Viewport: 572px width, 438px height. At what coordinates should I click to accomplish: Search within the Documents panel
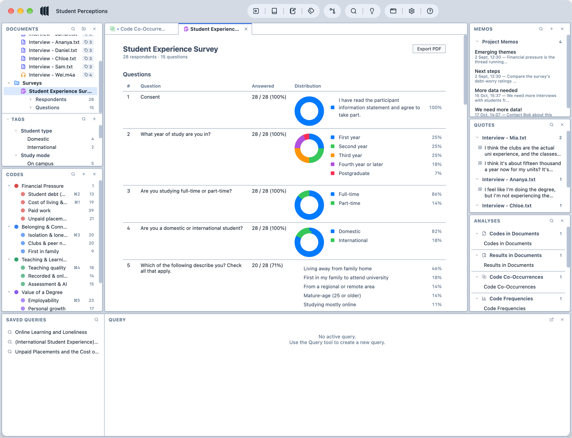pyautogui.click(x=73, y=29)
